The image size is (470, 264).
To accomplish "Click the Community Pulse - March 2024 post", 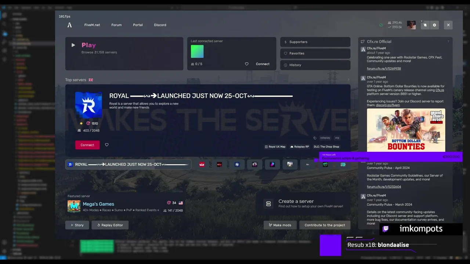I will coord(390,205).
